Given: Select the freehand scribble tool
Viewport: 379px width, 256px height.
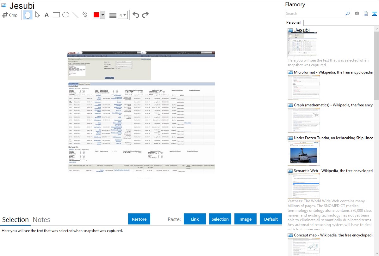Looking at the screenshot, I should (85, 15).
